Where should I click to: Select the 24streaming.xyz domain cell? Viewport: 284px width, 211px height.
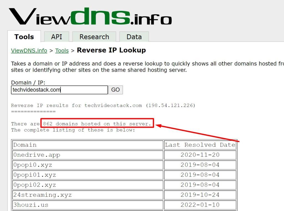pyautogui.click(x=88, y=195)
